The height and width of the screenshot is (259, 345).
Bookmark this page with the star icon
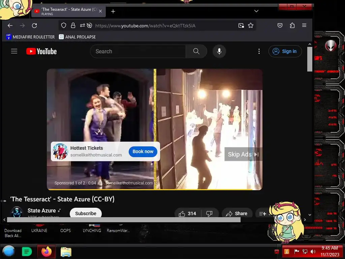click(251, 26)
